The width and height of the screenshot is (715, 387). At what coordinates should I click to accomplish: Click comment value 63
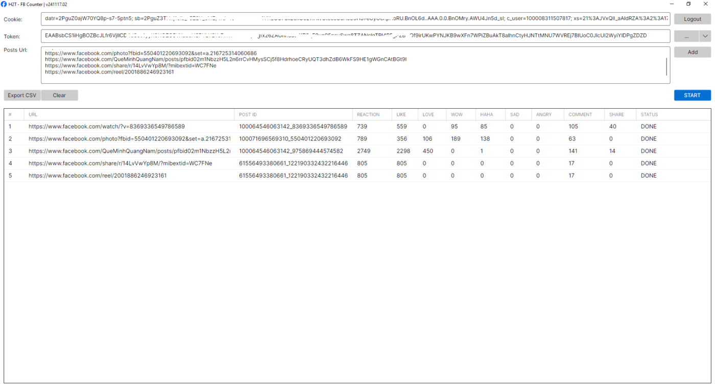(572, 139)
